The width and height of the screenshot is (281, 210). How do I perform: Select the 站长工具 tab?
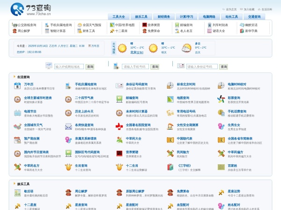pos(231,17)
